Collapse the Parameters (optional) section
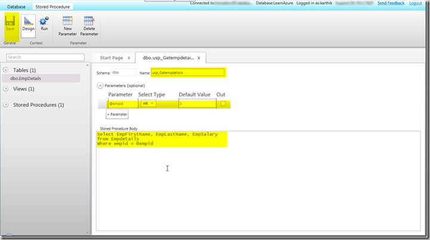Image resolution: width=430 pixels, height=240 pixels. [x=100, y=85]
